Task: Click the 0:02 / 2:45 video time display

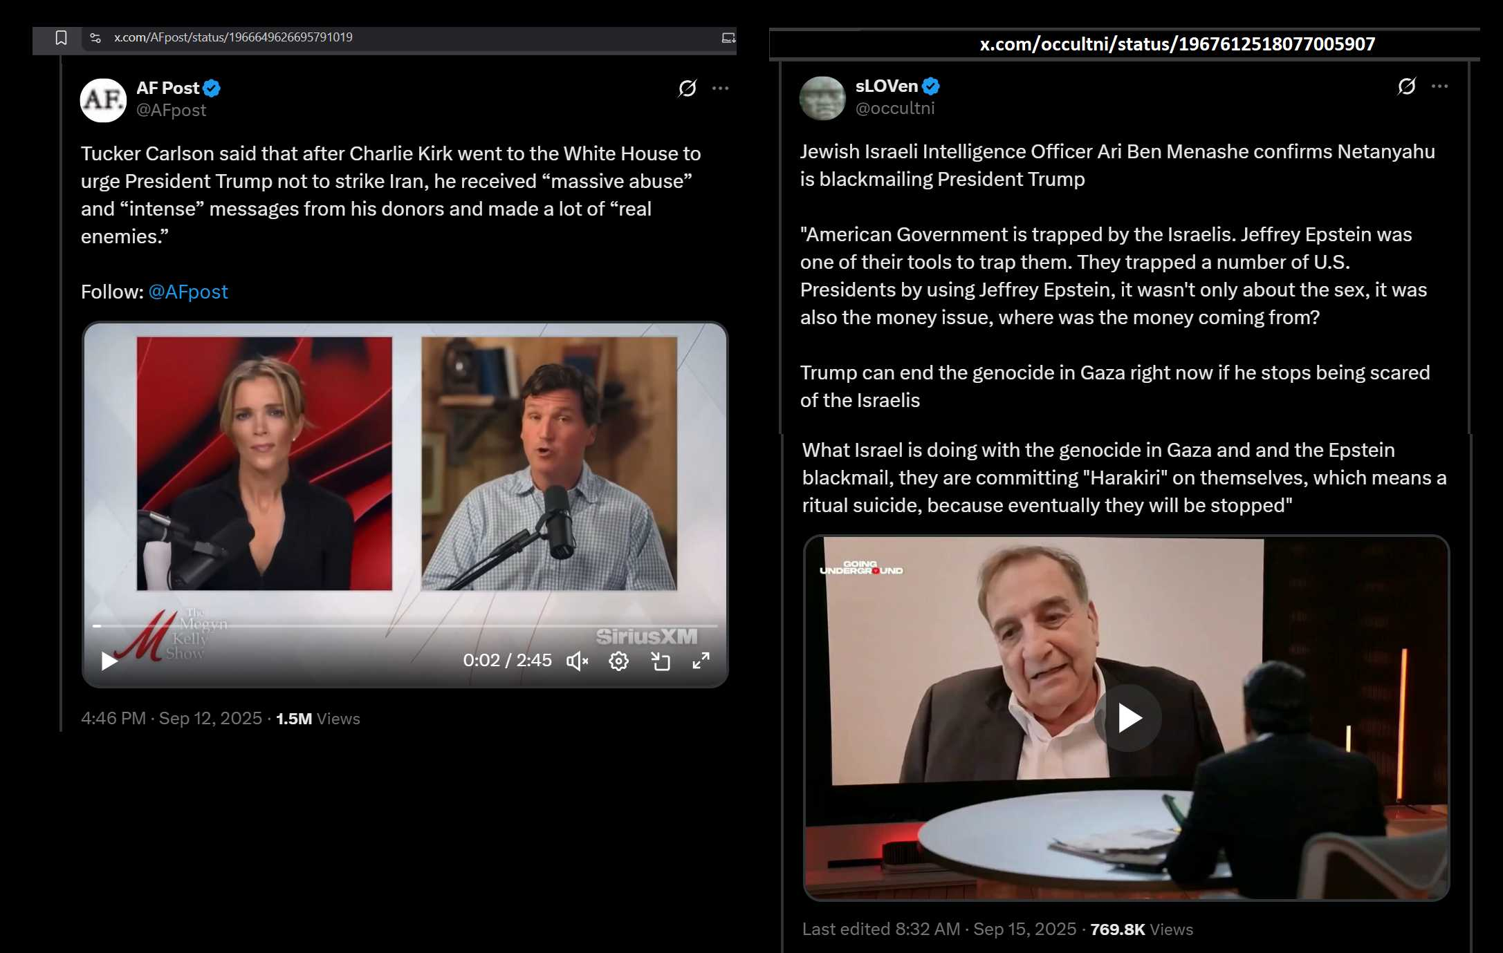Action: coord(507,660)
